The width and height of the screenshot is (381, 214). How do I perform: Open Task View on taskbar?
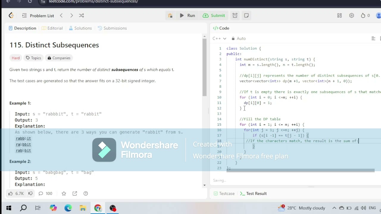coord(38,208)
